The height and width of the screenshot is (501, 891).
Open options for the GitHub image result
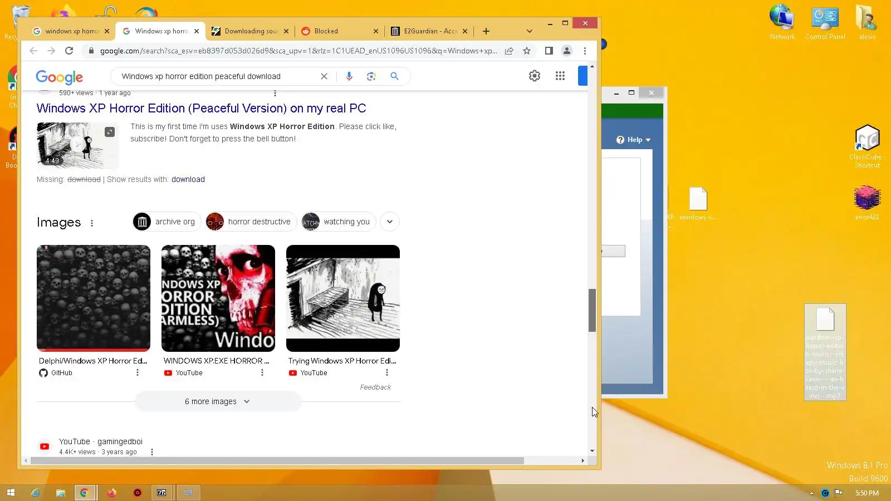[x=138, y=373]
